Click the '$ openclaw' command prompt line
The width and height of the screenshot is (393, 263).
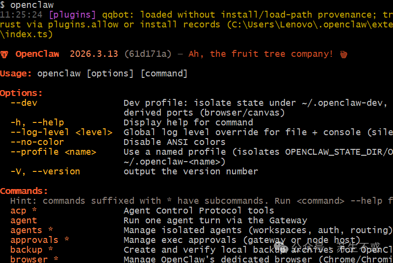click(27, 5)
